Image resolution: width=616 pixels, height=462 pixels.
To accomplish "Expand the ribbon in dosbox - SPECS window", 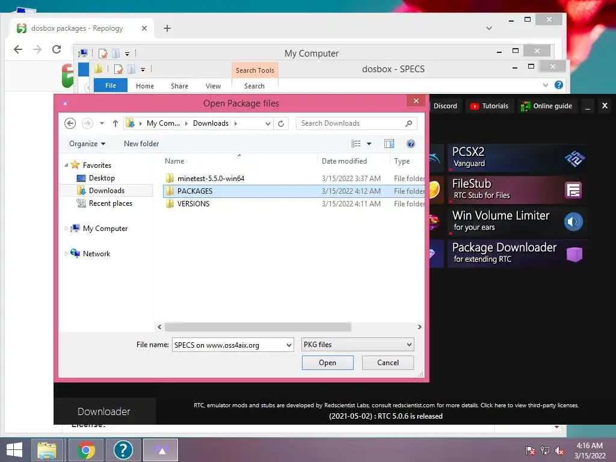I will [x=545, y=85].
